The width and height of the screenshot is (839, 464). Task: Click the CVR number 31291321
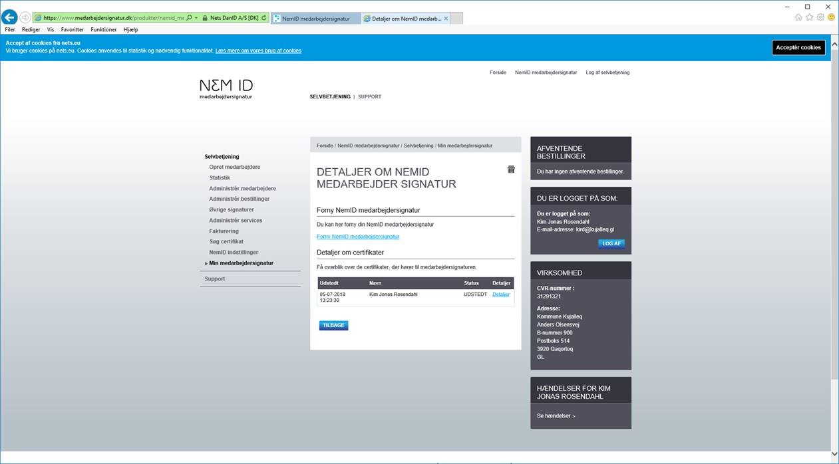point(549,296)
